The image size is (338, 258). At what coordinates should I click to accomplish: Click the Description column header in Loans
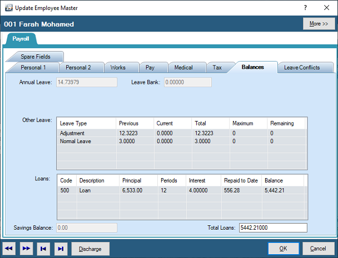click(98, 180)
